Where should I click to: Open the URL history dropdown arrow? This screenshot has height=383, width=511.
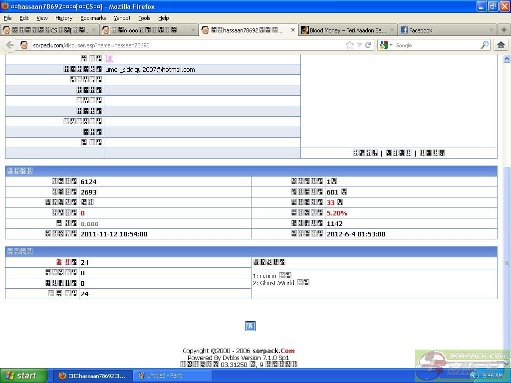tap(359, 45)
